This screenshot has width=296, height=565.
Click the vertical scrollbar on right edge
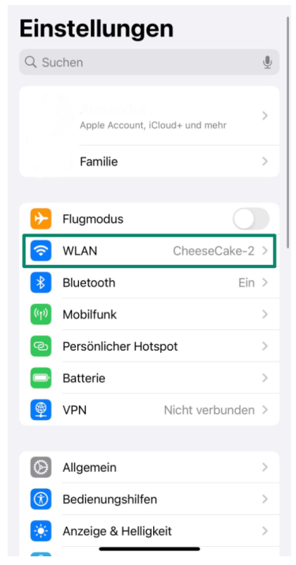(x=288, y=132)
